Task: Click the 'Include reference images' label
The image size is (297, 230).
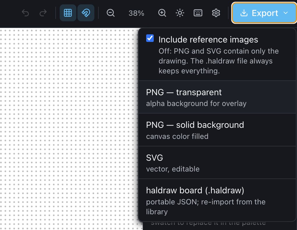Action: point(208,40)
